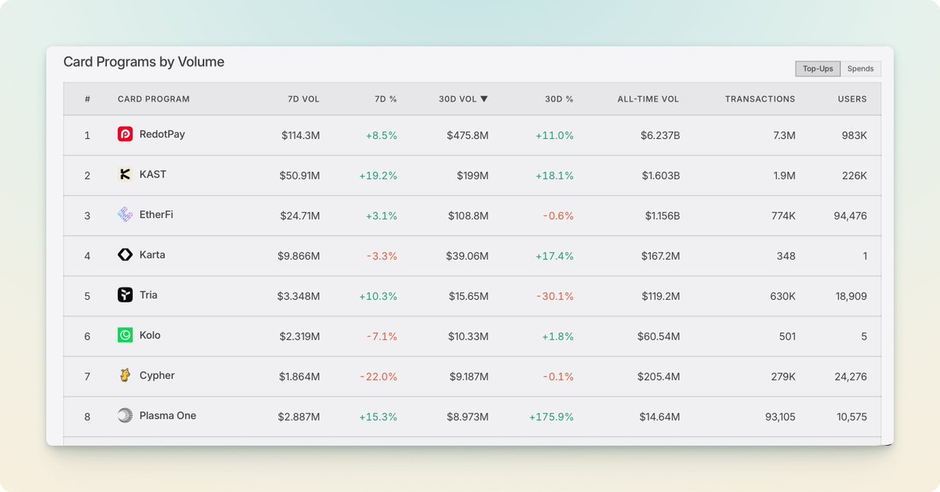Sort by USERS column header
Screen dimensions: 940x492
(852, 99)
